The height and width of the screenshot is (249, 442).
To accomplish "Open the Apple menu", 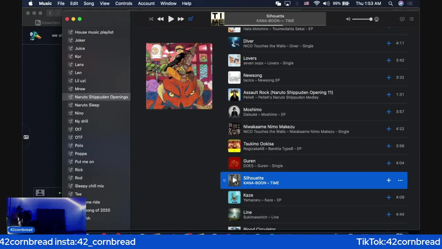I will 30,3.
